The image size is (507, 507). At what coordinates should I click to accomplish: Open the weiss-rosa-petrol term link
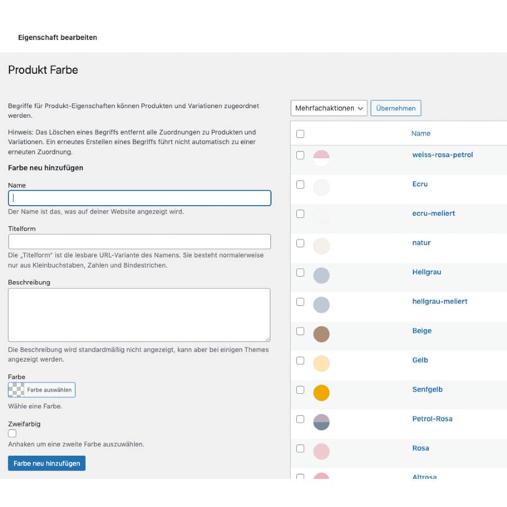442,155
